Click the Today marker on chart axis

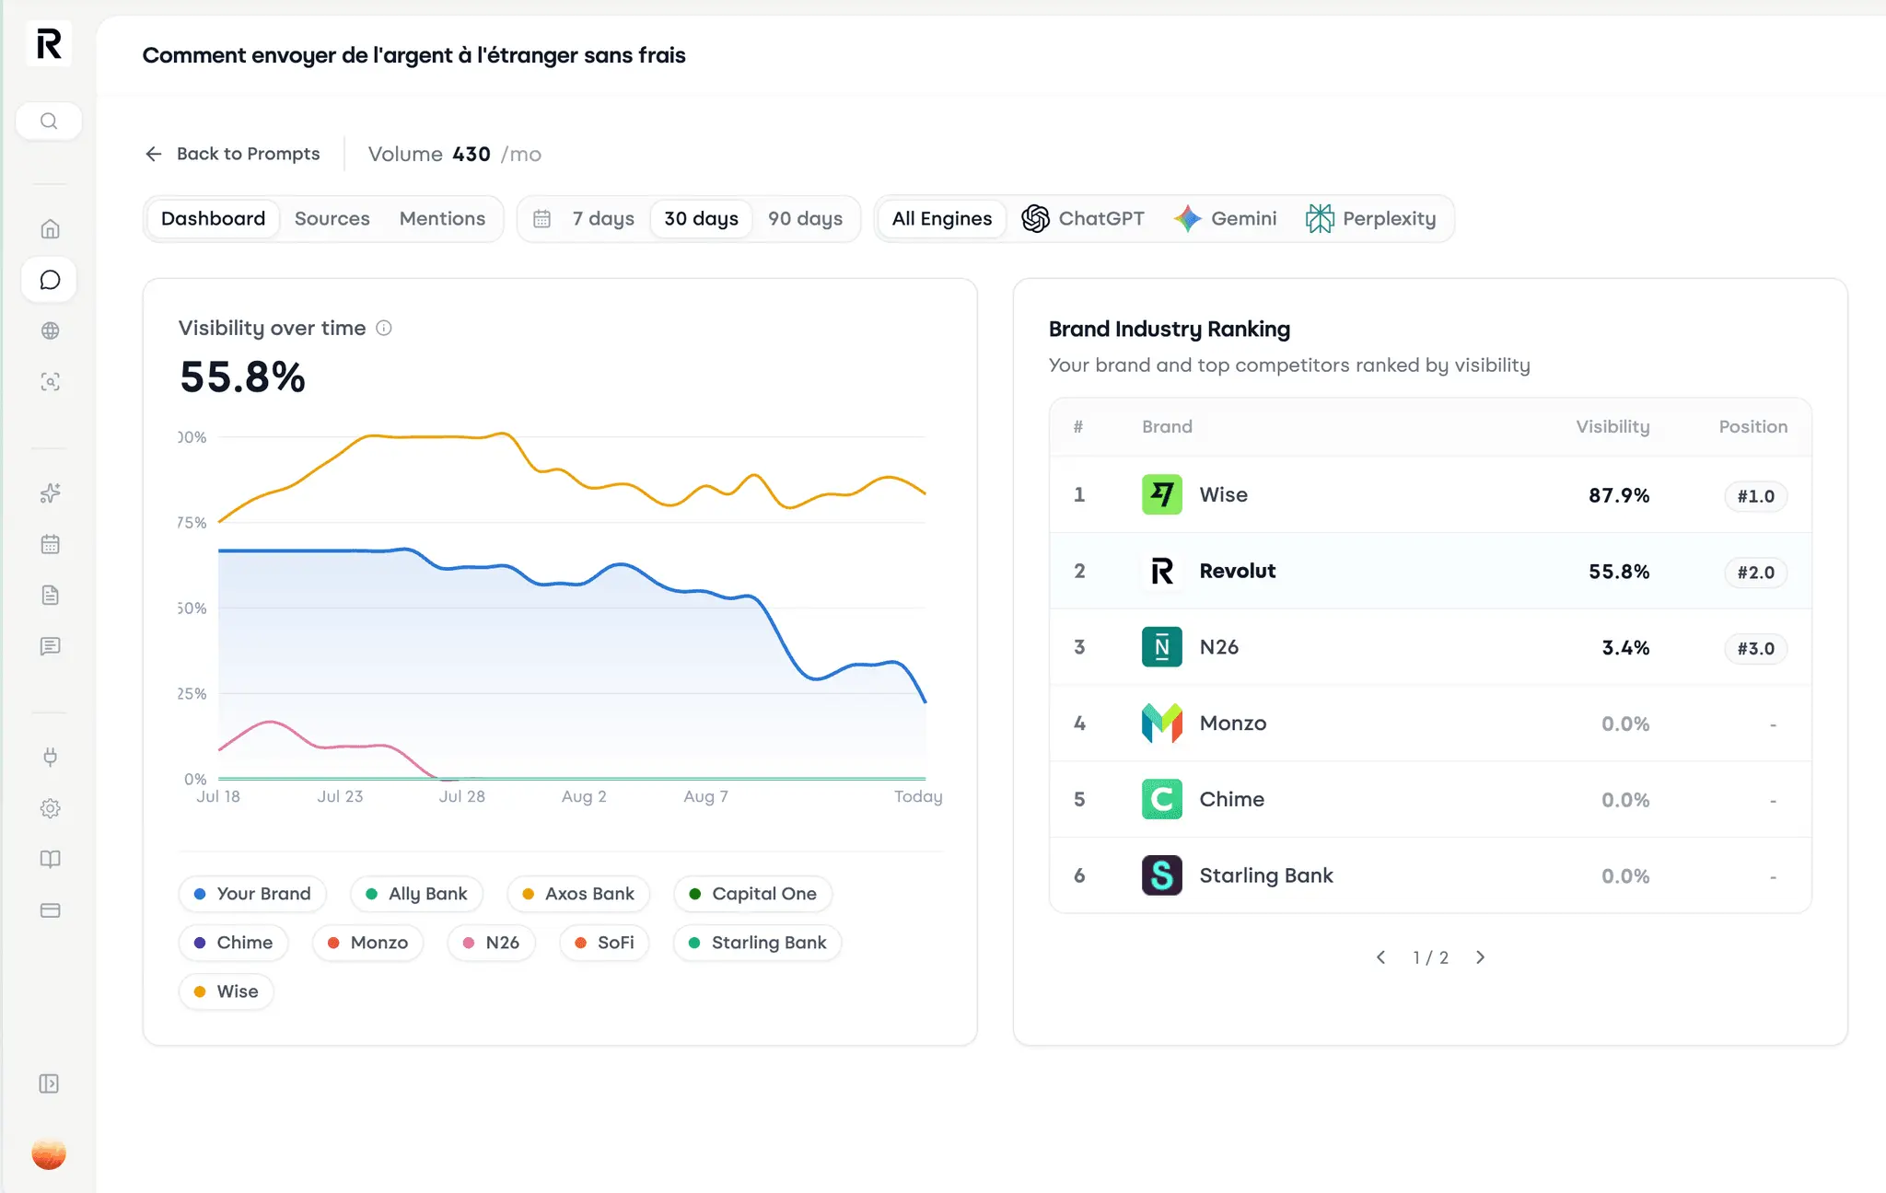tap(918, 797)
